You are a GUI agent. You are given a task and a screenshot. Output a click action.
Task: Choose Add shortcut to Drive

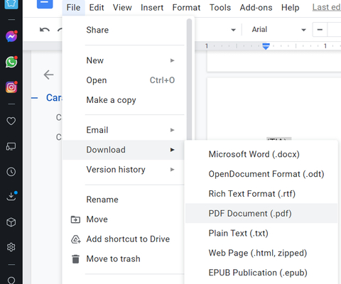point(123,239)
